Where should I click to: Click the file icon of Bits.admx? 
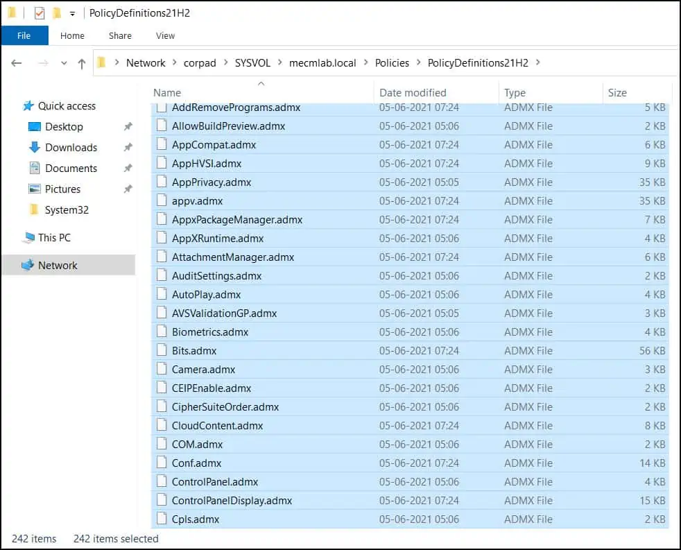[162, 350]
